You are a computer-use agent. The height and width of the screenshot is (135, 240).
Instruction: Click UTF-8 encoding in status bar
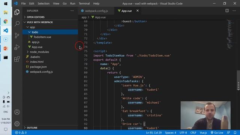183,132
